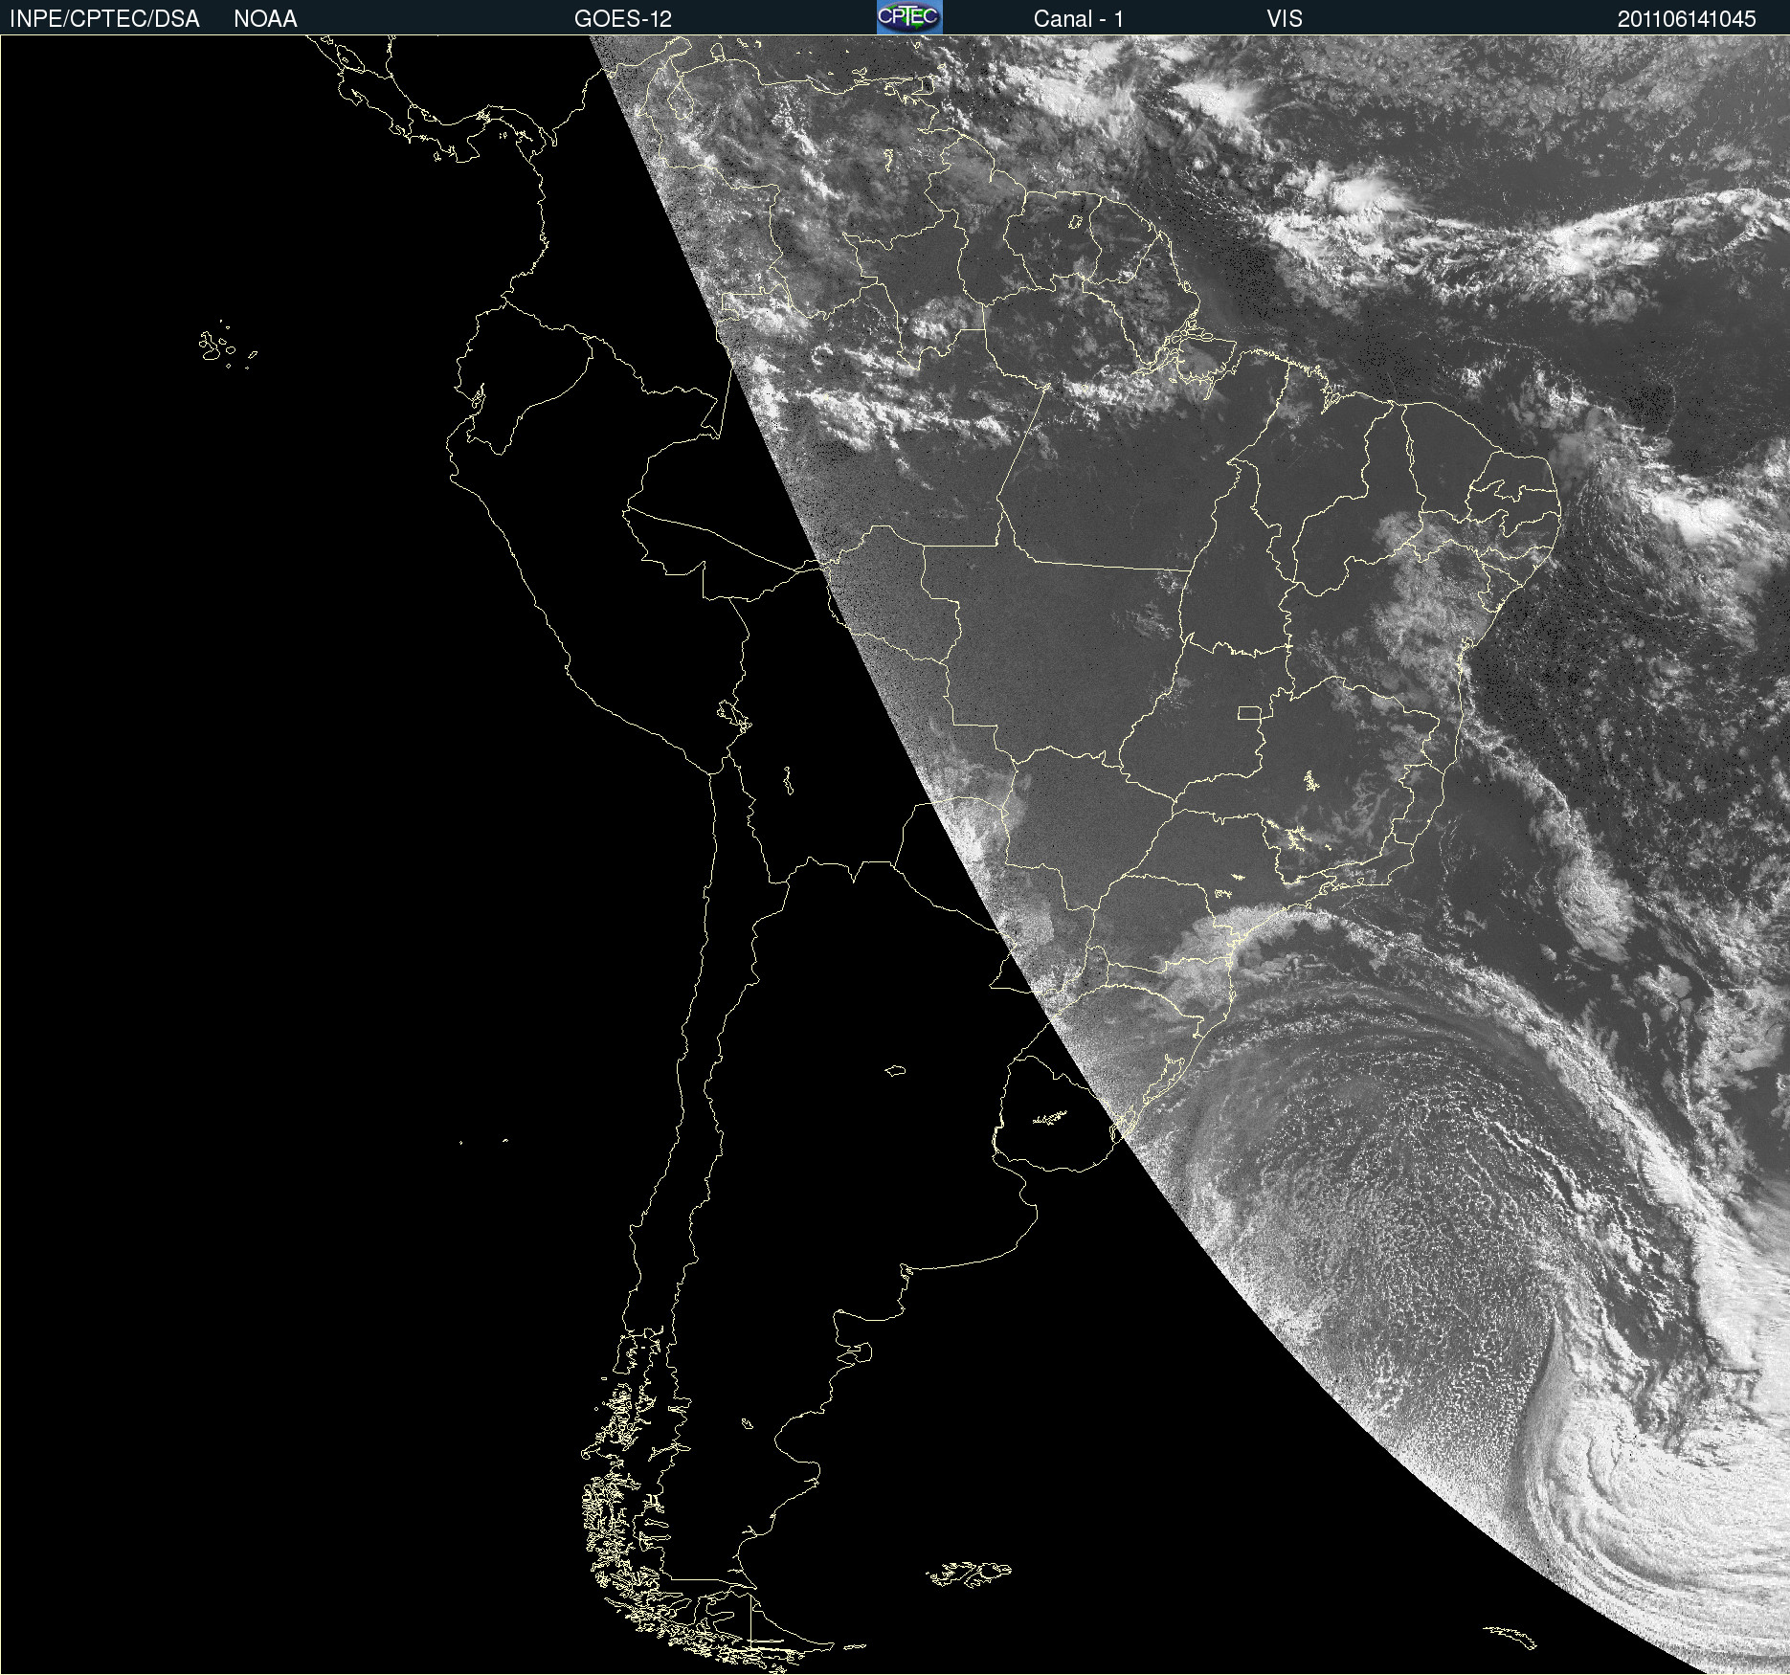Click the Distrito Federal rectangle in Brazil
The height and width of the screenshot is (1675, 1790).
click(1249, 712)
